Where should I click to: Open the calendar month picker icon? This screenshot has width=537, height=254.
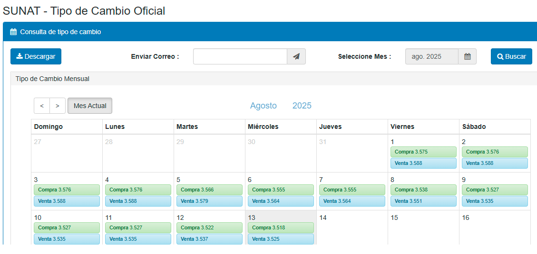tap(467, 56)
